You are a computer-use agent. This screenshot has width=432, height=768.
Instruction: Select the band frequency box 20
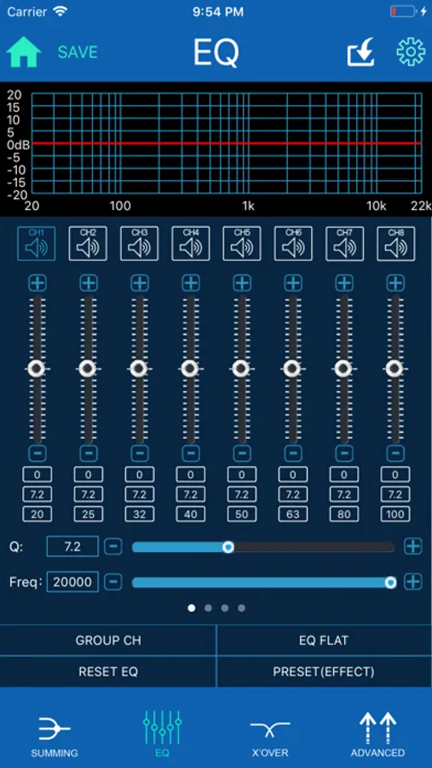pos(37,515)
